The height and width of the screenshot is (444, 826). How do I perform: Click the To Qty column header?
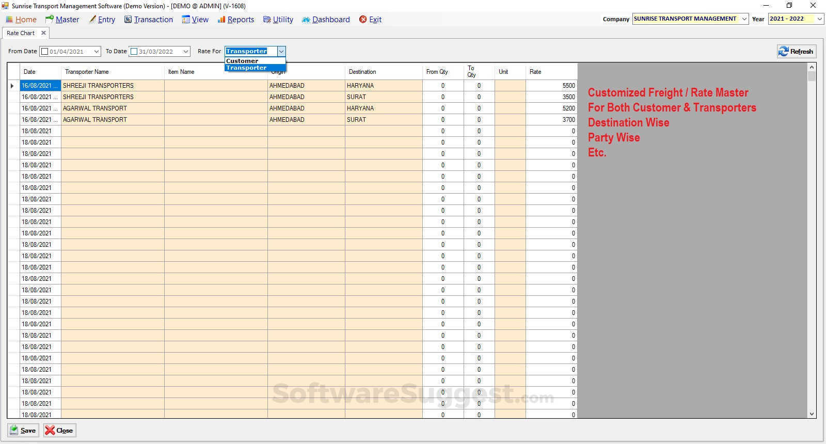pos(479,72)
